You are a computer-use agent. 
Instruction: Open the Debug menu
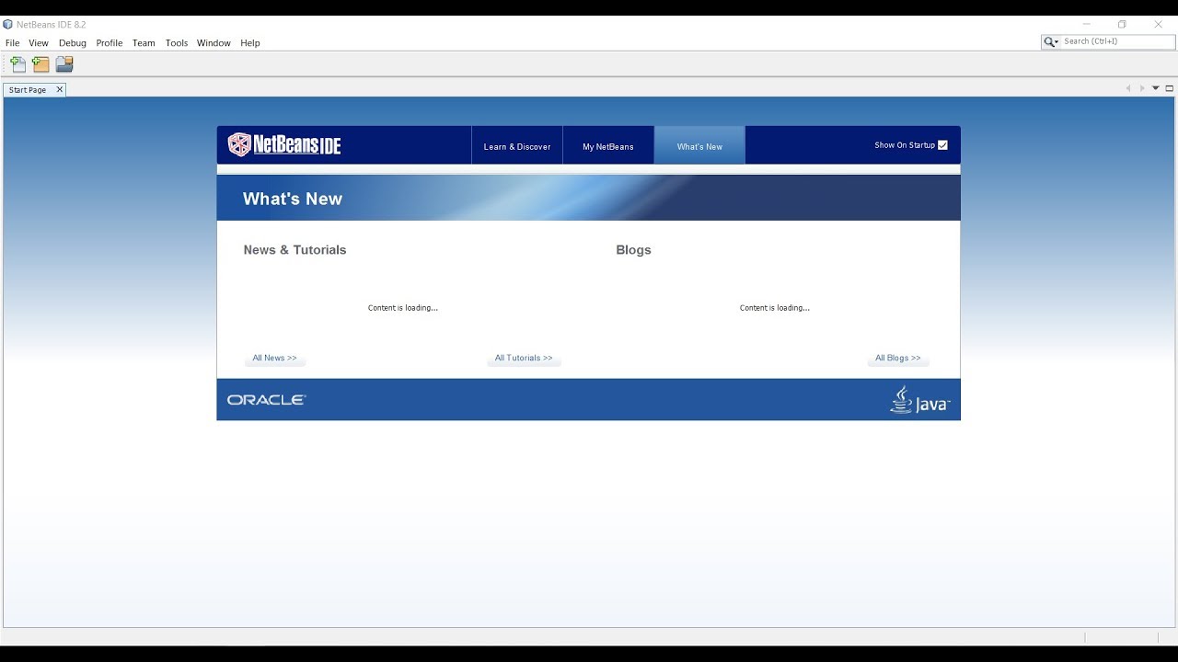pos(73,43)
